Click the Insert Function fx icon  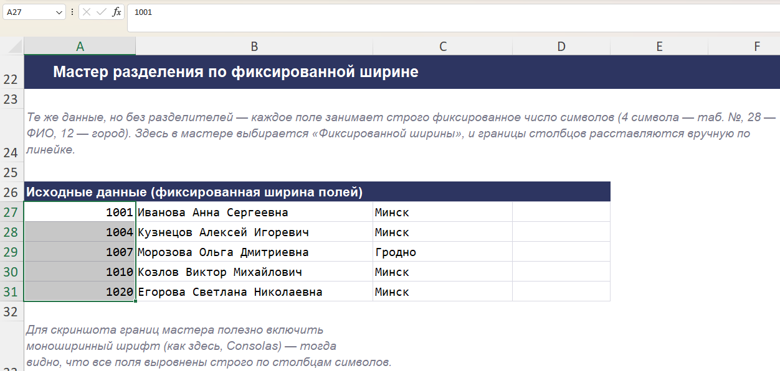[x=117, y=12]
